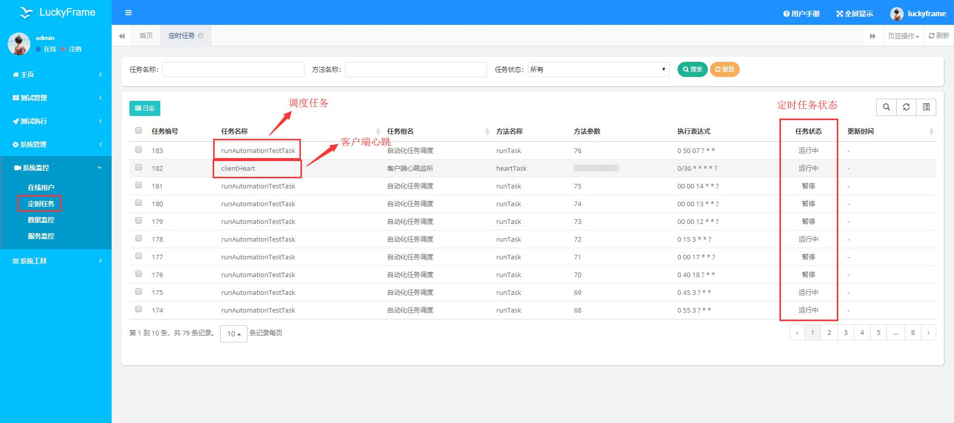Click the 在线 online status

(x=46, y=49)
